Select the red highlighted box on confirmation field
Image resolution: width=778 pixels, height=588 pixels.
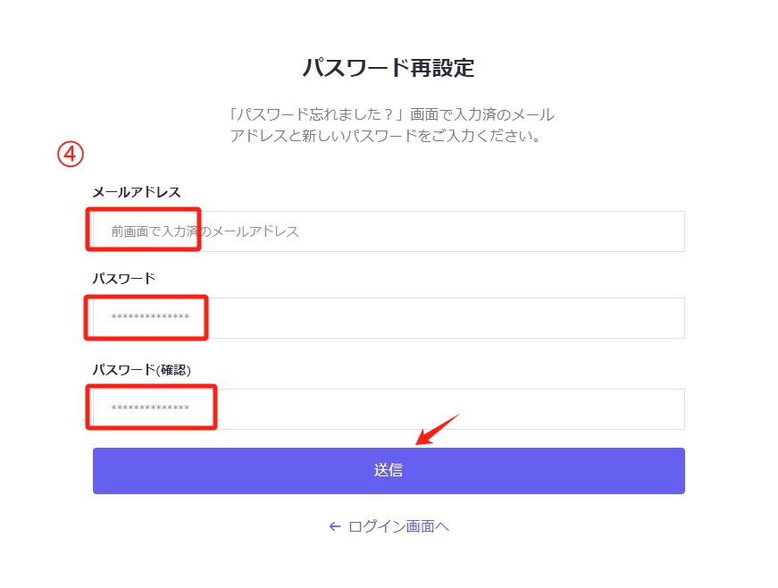(x=151, y=407)
